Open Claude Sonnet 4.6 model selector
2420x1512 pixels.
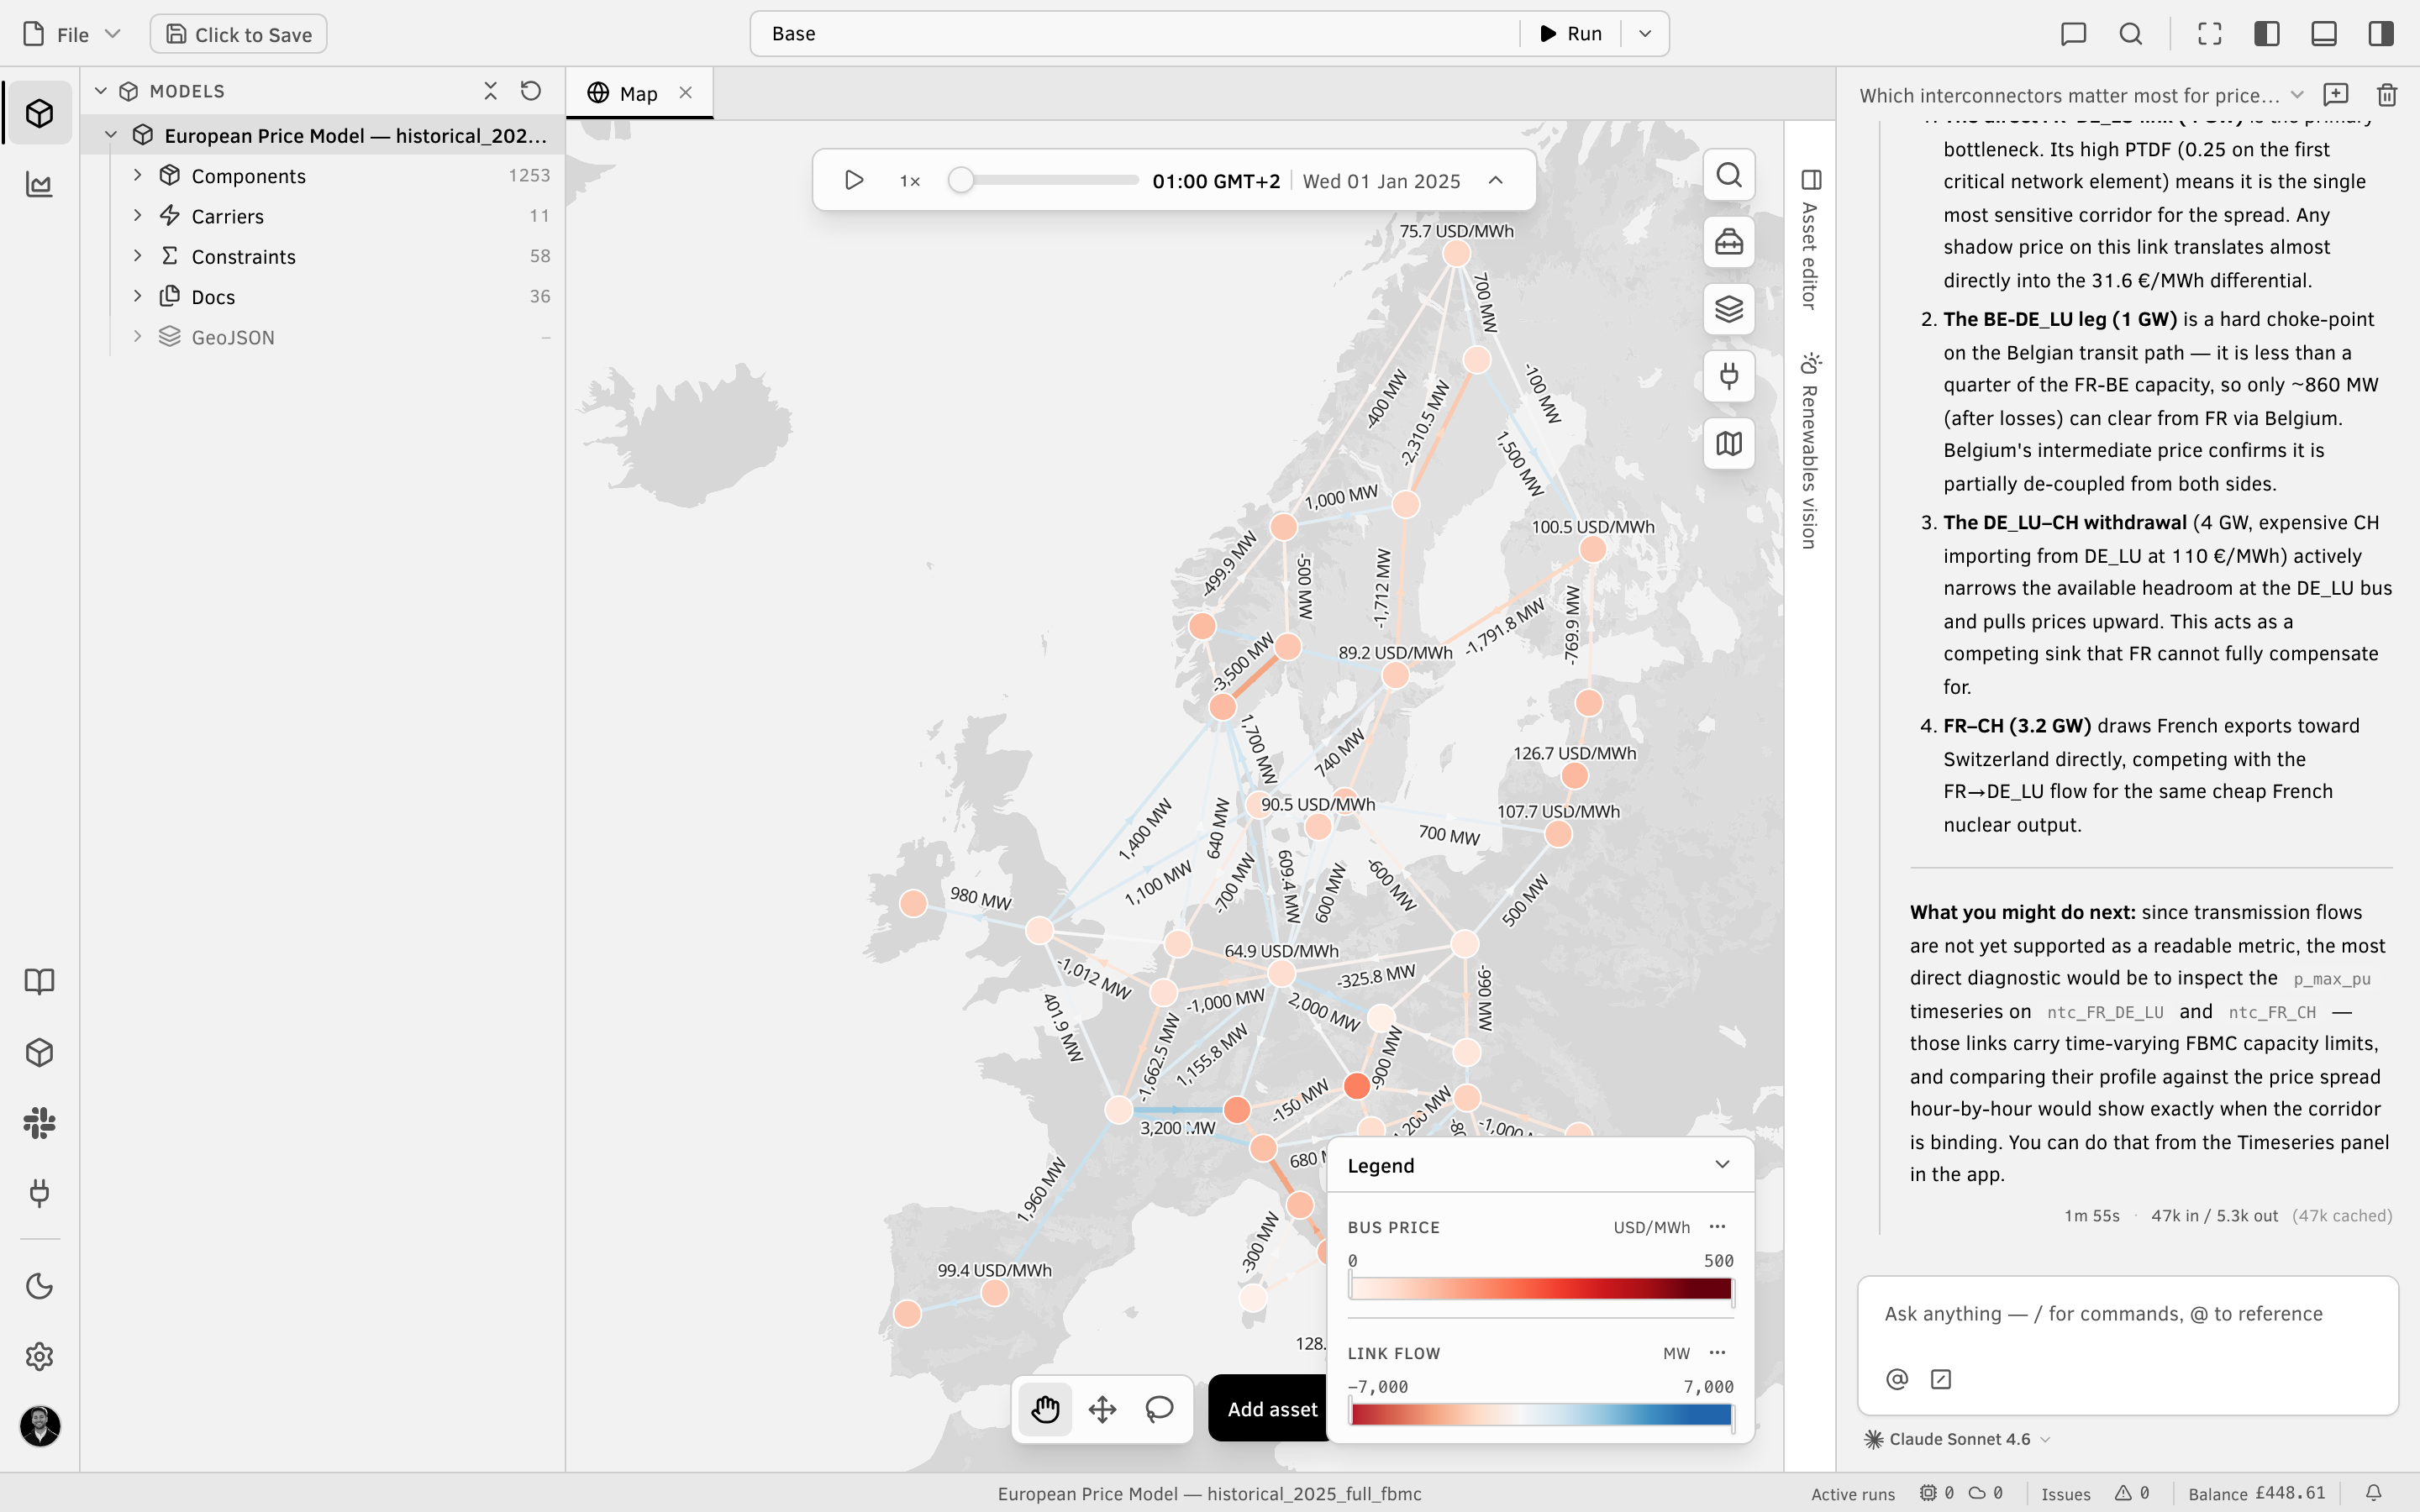1957,1439
